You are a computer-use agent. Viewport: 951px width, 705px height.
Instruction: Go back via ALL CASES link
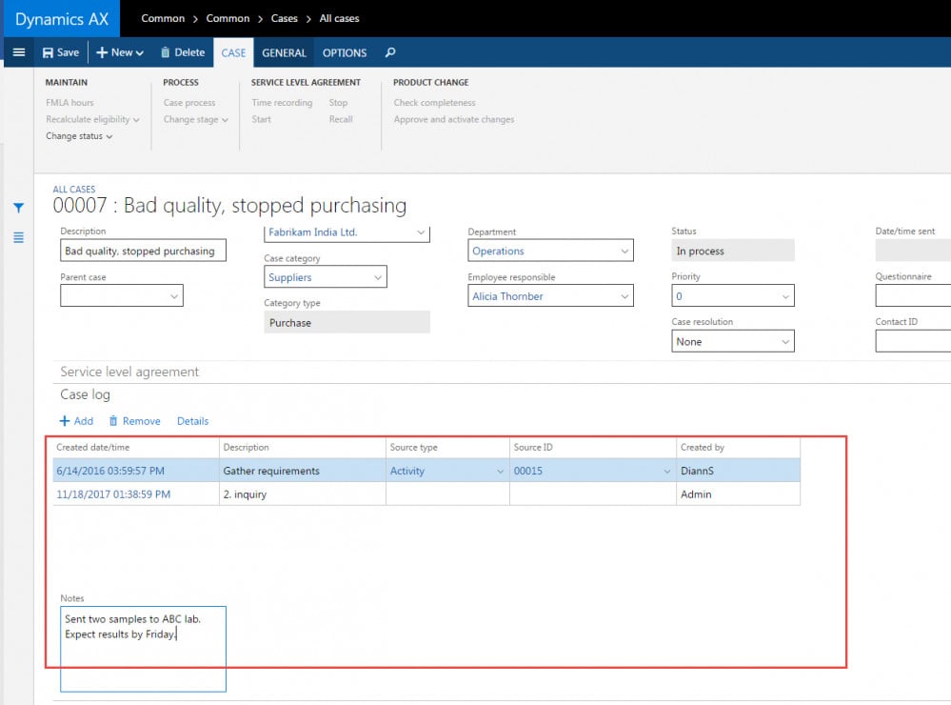74,190
